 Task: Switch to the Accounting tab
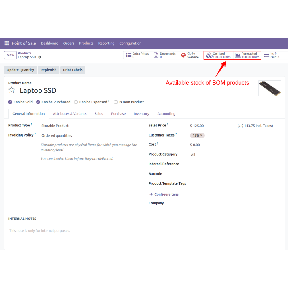[x=166, y=114]
